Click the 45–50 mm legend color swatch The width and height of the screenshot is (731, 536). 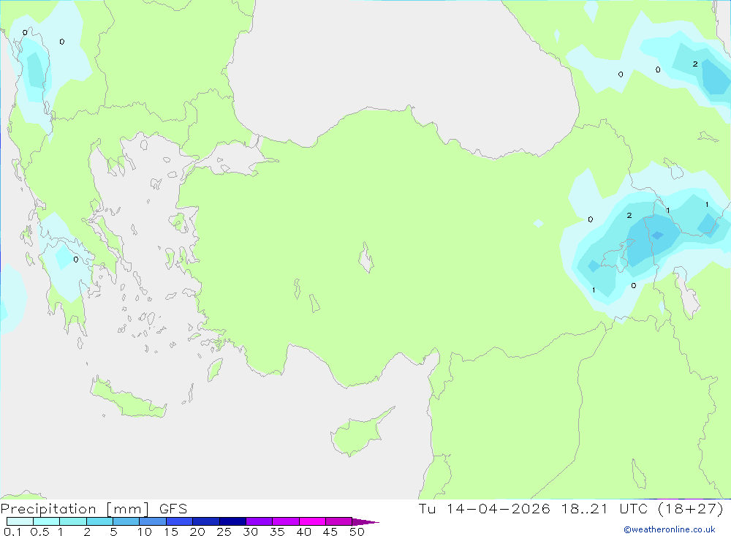click(x=339, y=521)
